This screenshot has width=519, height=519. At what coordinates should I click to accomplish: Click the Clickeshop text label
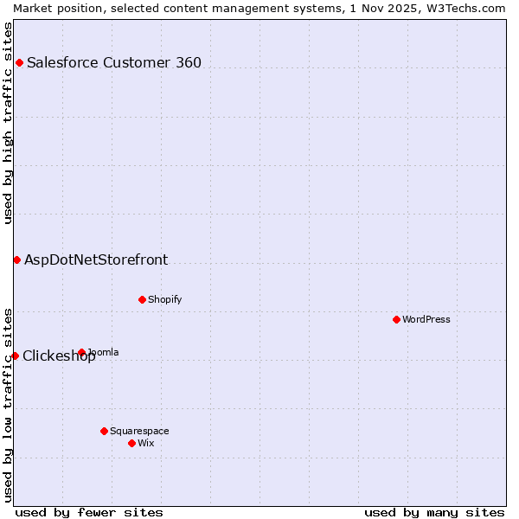point(59,356)
